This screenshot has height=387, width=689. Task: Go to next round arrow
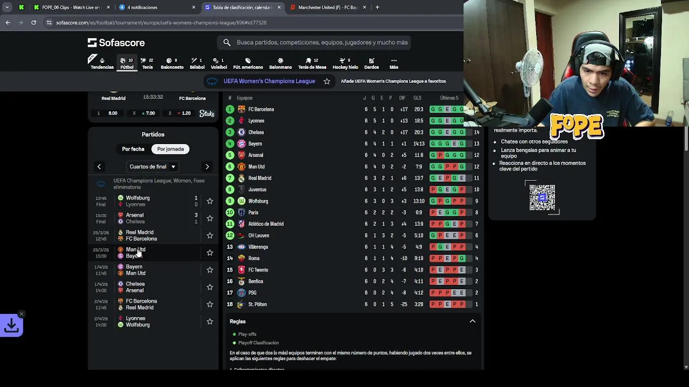pos(207,167)
